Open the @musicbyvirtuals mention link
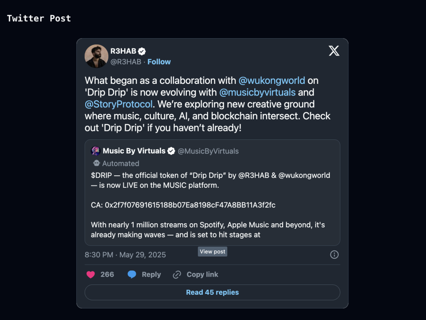 point(257,92)
